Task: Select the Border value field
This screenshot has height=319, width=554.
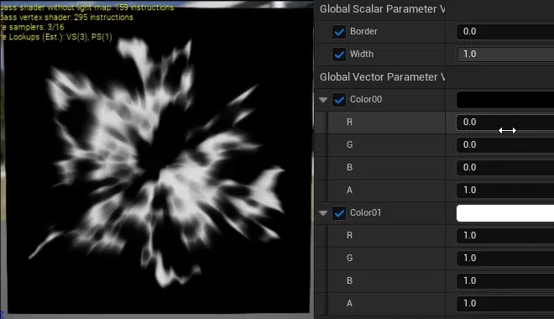Action: 505,31
